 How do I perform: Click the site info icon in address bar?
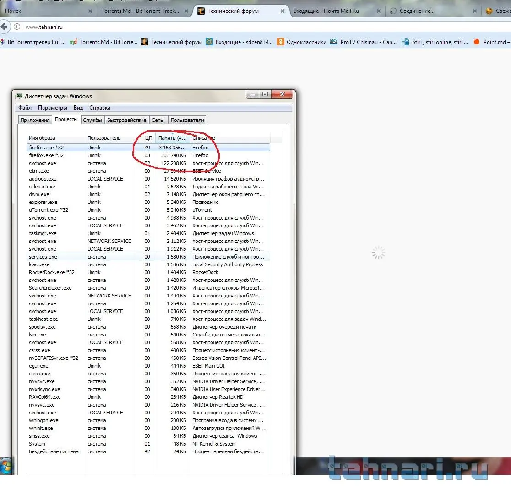tap(17, 27)
